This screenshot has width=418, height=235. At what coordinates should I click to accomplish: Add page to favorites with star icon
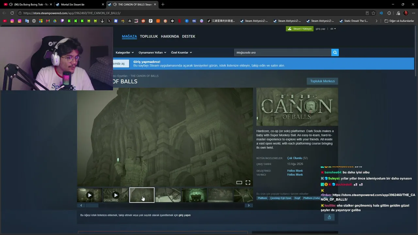click(374, 13)
